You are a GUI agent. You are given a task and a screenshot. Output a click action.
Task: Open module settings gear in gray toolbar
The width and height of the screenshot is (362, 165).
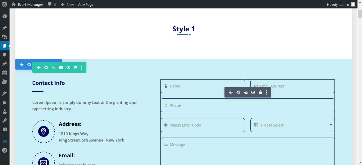(x=238, y=92)
